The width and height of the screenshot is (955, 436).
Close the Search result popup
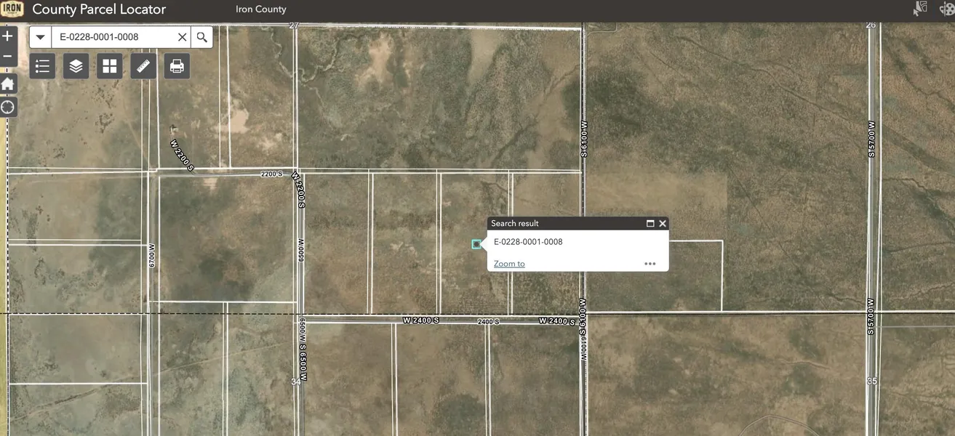[663, 224]
